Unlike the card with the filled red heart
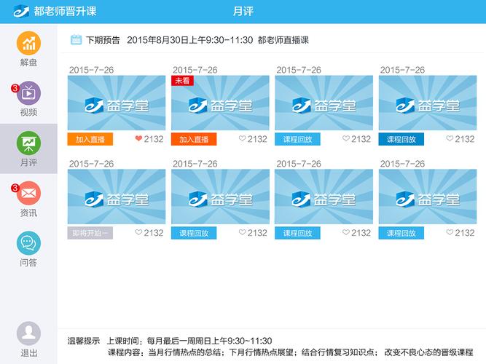This screenshot has width=486, height=364. tap(138, 138)
